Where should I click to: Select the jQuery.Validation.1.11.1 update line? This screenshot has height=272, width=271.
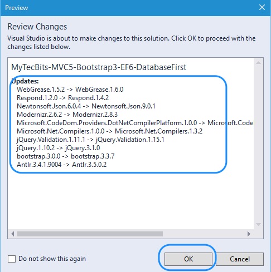tap(90, 140)
